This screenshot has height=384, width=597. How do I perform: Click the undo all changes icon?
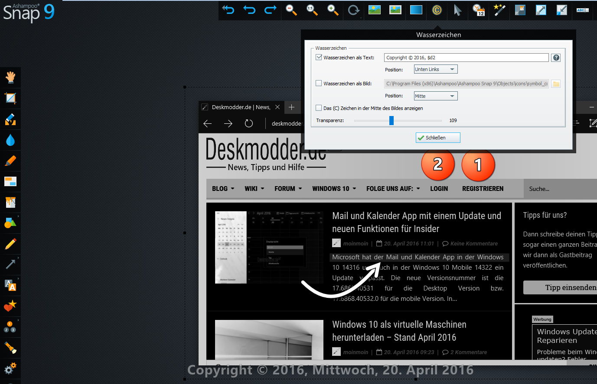pyautogui.click(x=228, y=10)
